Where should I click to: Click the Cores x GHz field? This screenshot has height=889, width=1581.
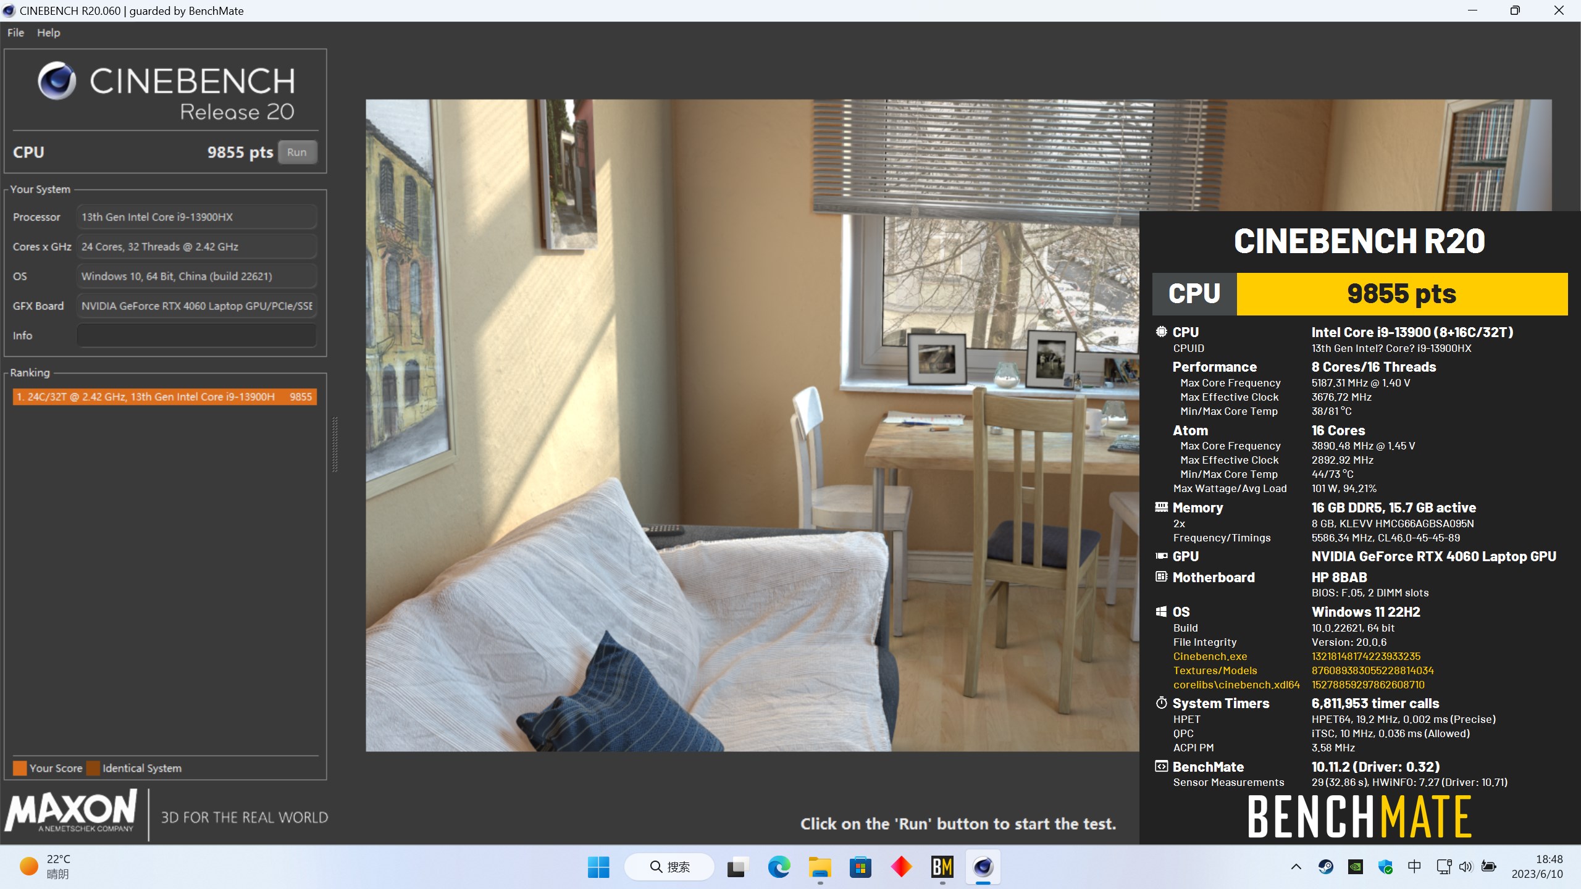196,246
